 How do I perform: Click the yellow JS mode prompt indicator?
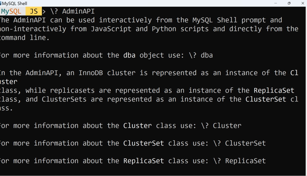click(x=34, y=11)
